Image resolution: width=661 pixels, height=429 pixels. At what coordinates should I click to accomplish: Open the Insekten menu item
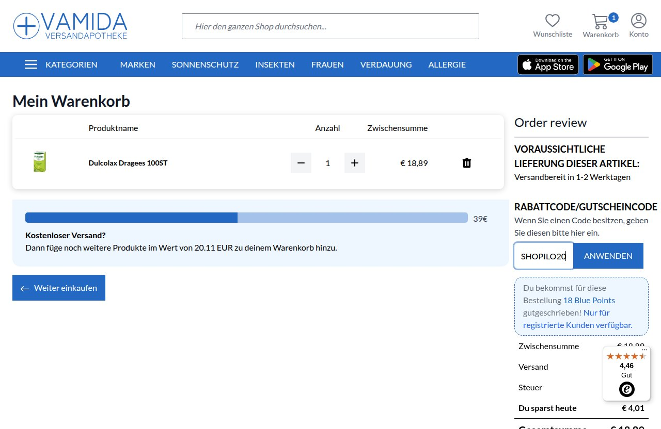[275, 64]
